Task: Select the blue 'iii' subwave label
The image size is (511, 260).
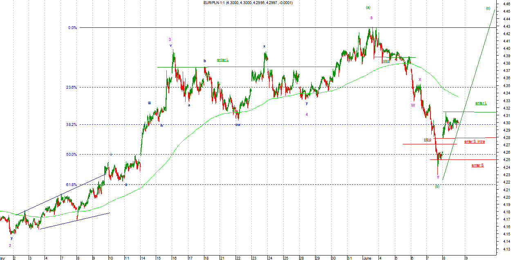Action: coord(150,103)
